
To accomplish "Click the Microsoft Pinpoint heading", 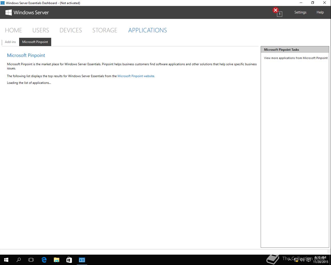I will pos(26,55).
